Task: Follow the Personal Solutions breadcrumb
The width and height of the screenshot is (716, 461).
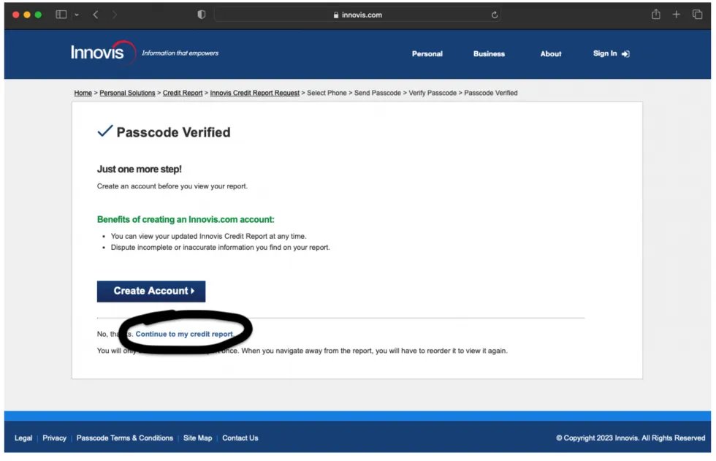Action: pyautogui.click(x=127, y=93)
